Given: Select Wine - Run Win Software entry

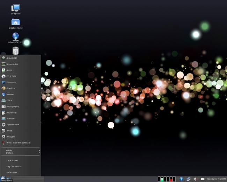Looking at the screenshot, I should click(21, 143).
